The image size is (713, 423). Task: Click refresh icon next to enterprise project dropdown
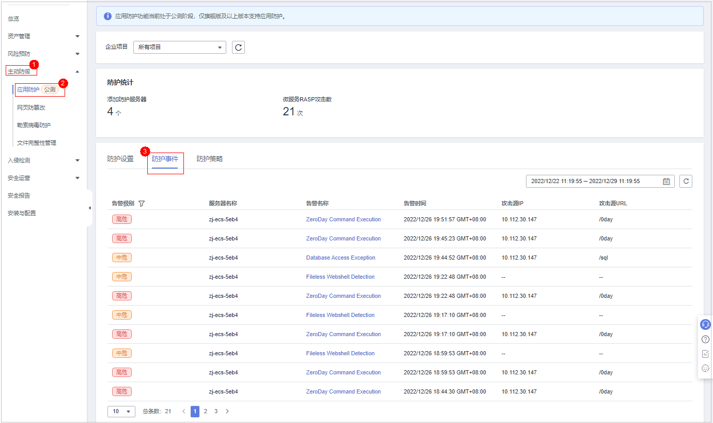point(238,48)
